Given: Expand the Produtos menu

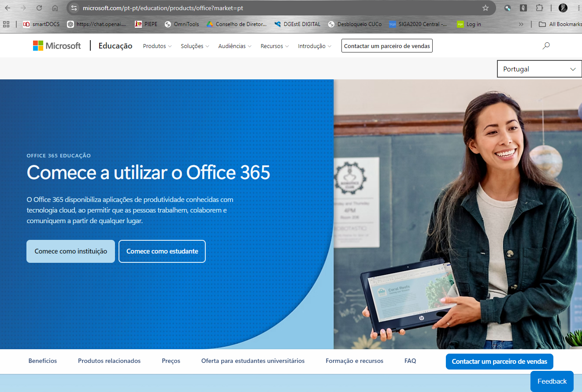Looking at the screenshot, I should tap(157, 46).
